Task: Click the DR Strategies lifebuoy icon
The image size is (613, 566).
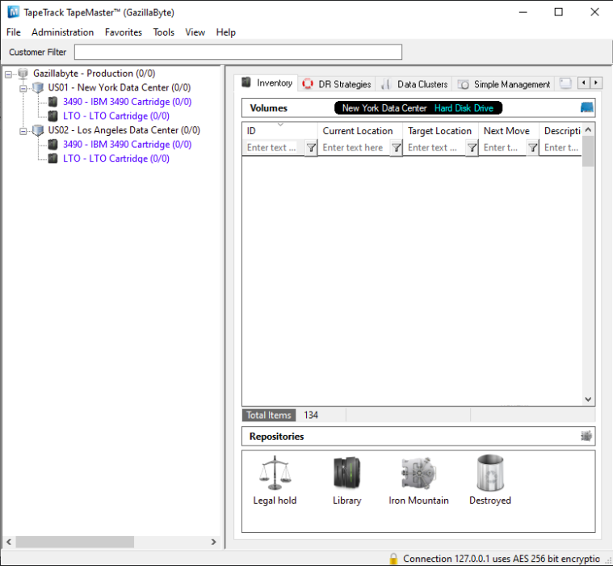Action: [x=308, y=84]
